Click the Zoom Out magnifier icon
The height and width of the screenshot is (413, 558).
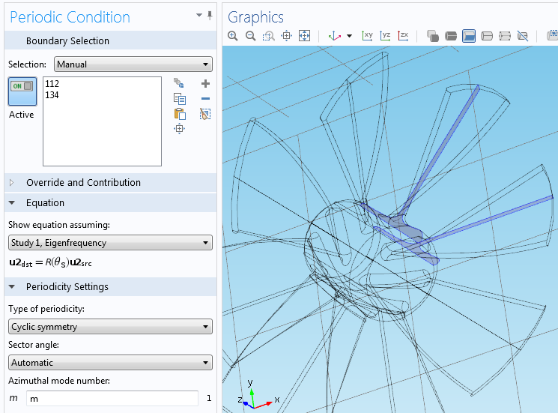pyautogui.click(x=250, y=36)
